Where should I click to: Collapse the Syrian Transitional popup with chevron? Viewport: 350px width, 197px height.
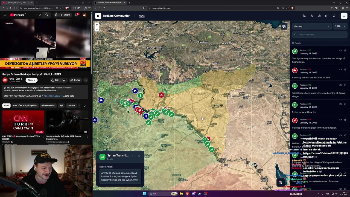click(x=133, y=156)
